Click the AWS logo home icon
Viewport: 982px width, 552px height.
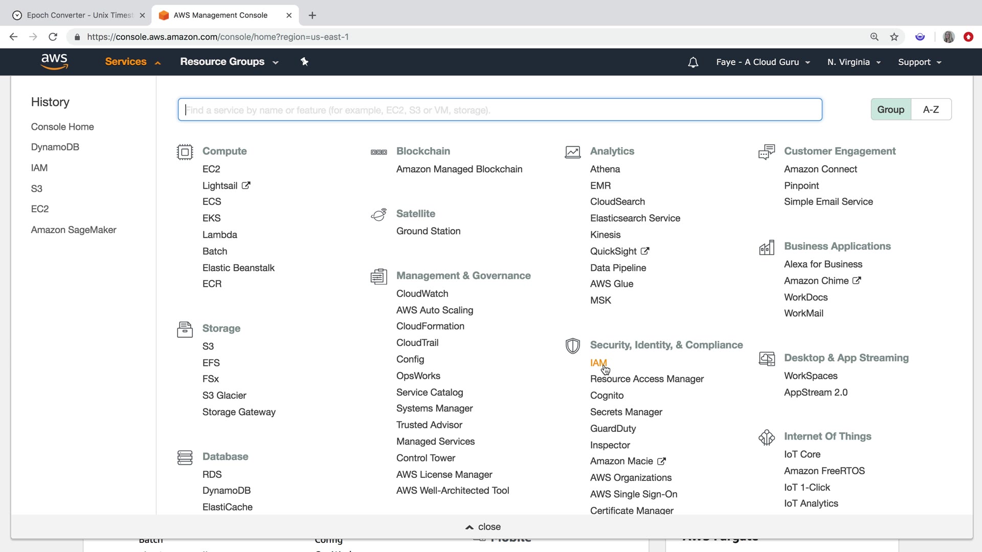(54, 61)
